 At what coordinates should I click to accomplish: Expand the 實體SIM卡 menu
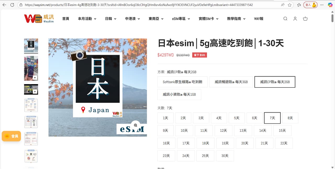(209, 19)
